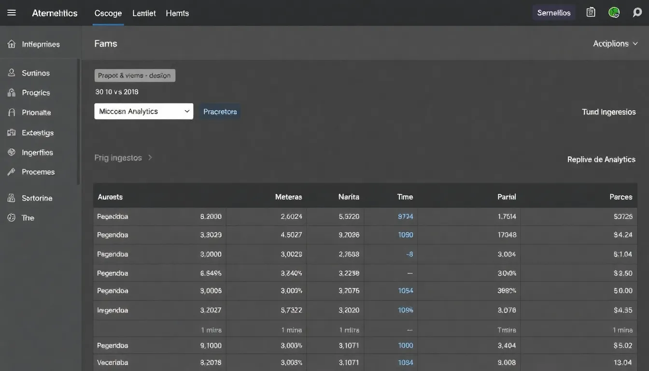Select the Ingendoa row label
This screenshot has height=371, width=649.
tap(113, 310)
